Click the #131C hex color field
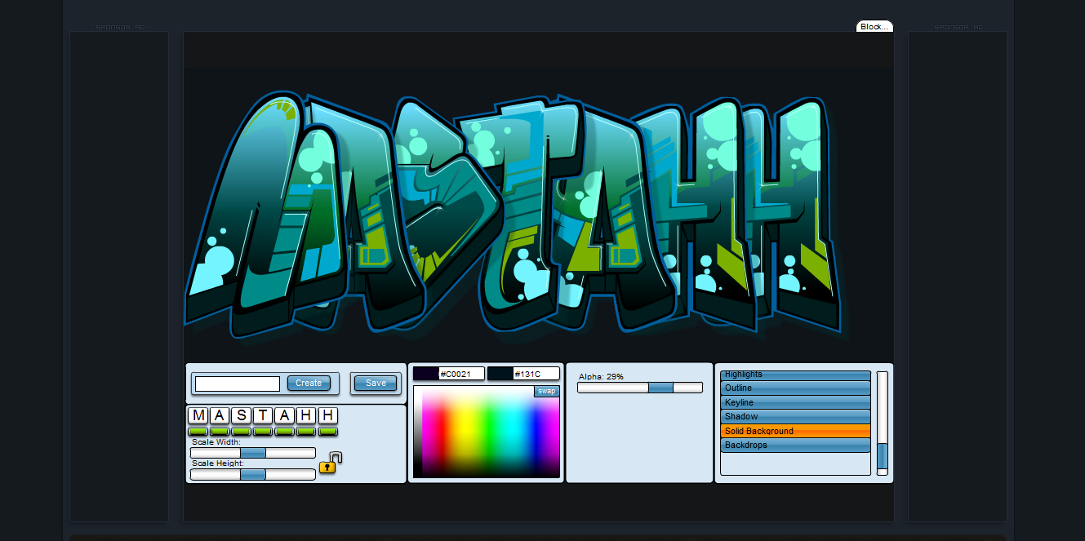1085x541 pixels. 536,374
